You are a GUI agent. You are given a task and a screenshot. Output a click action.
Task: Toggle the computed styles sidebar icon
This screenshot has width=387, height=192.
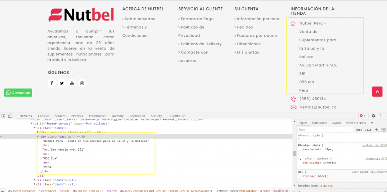383,130
